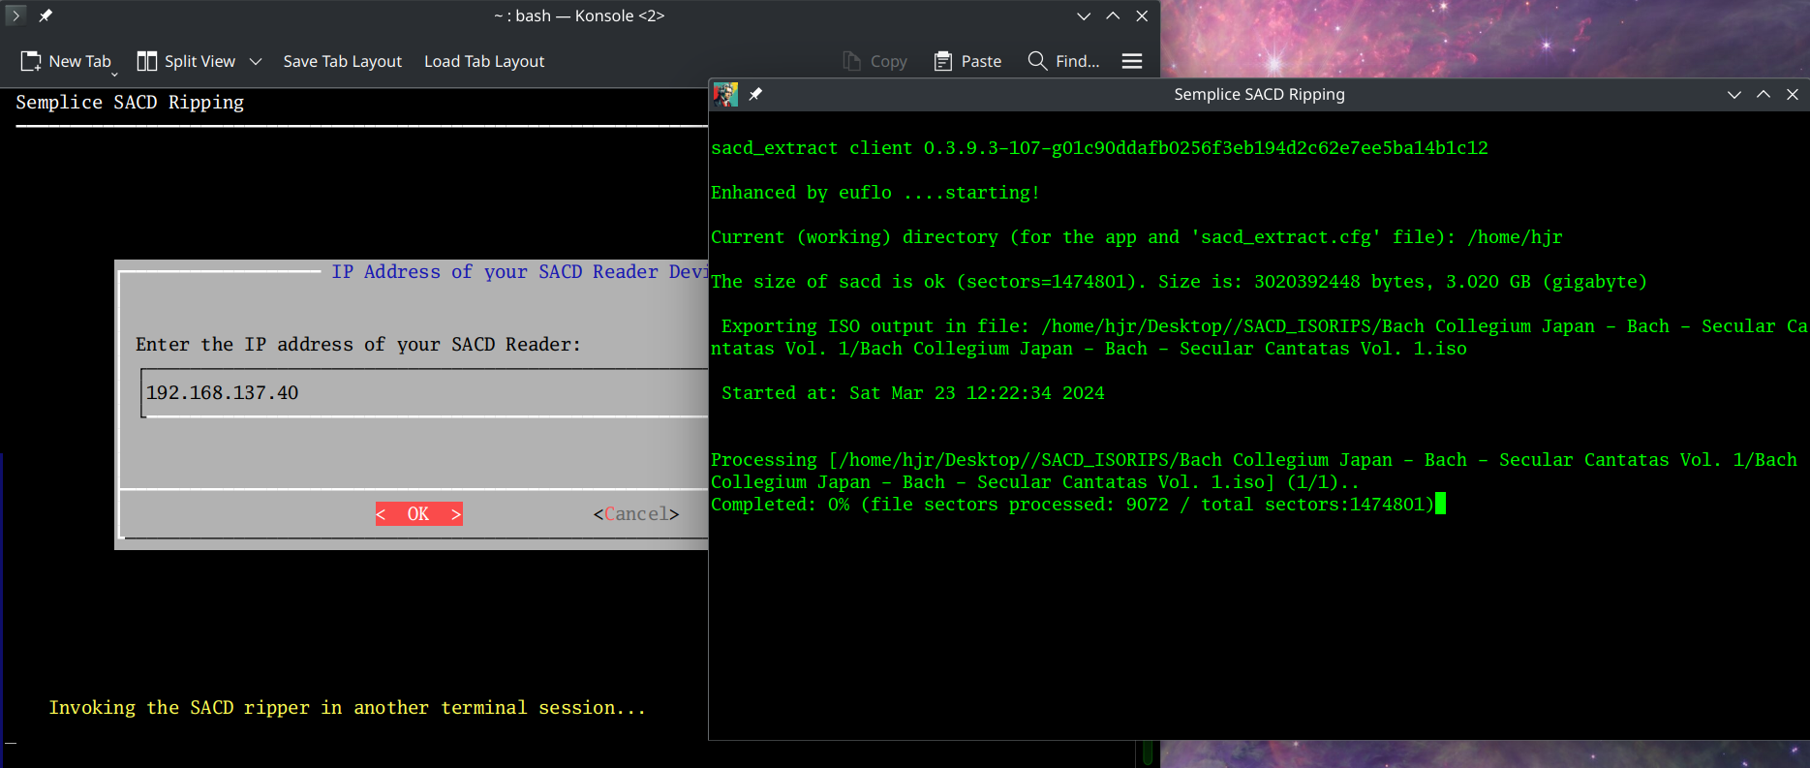Minimize the Semplice SACD Ripping window
Screen dimensions: 1810x768
click(1734, 94)
